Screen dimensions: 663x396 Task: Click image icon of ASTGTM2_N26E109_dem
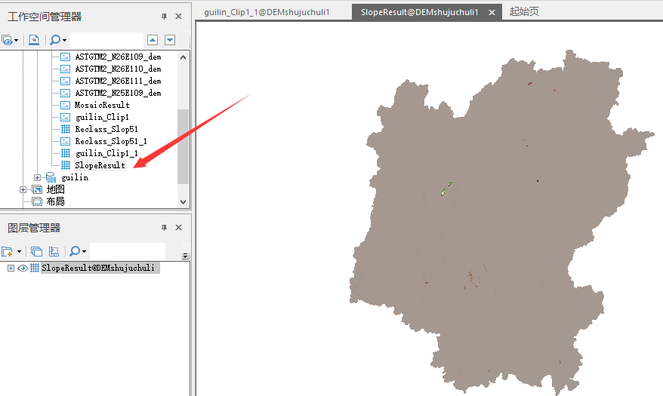click(65, 57)
